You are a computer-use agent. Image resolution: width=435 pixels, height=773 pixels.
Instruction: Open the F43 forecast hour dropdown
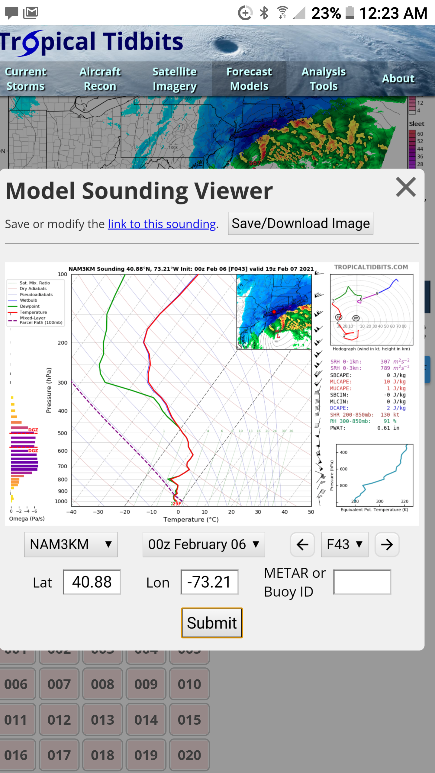pos(345,544)
